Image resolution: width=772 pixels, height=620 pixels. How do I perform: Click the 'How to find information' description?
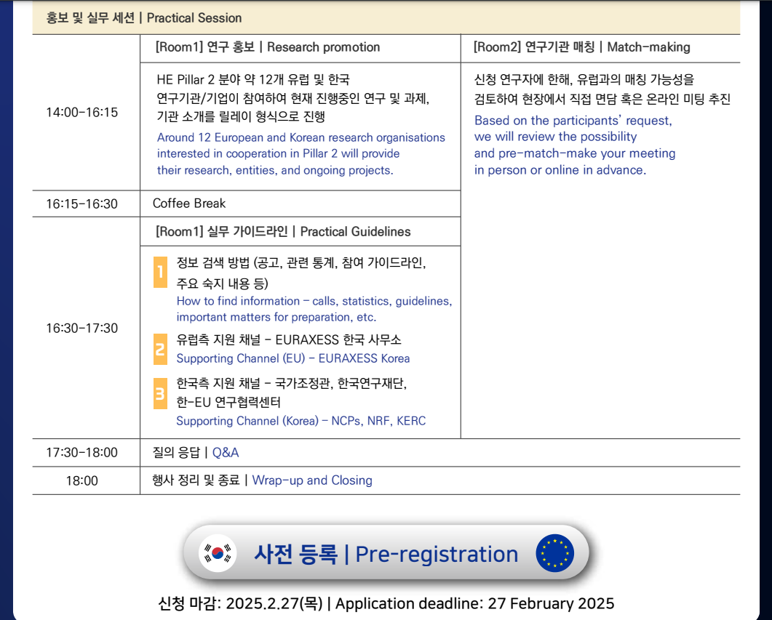click(x=314, y=309)
